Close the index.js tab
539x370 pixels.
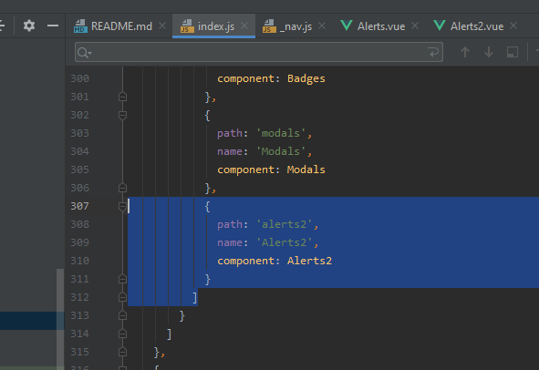point(244,26)
